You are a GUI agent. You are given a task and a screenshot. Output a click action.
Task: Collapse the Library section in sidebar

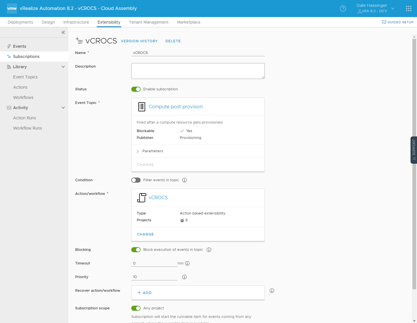[x=63, y=67]
